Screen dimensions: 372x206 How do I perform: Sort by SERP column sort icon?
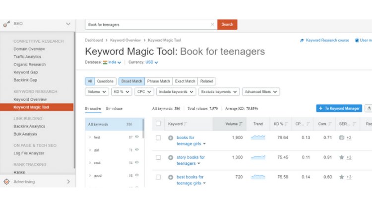355,124
